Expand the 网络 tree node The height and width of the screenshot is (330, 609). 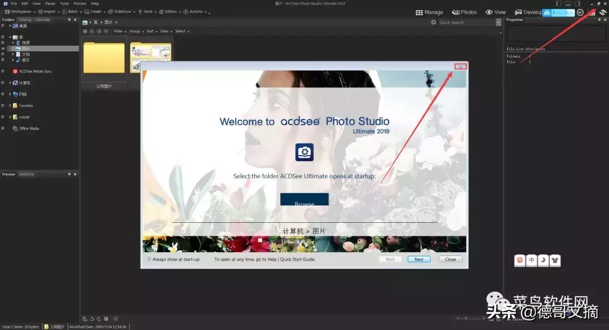pyautogui.click(x=10, y=94)
